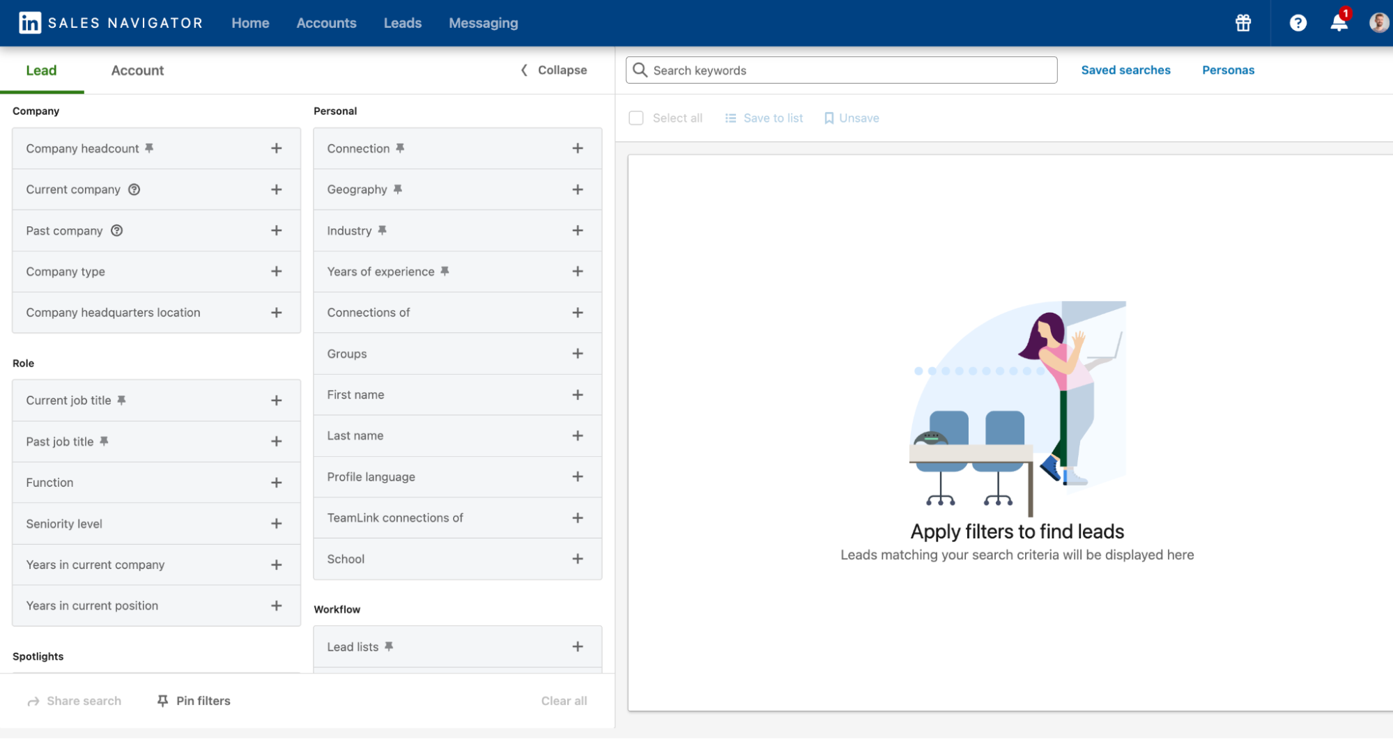This screenshot has height=739, width=1393.
Task: Click the Save to list label
Action: pos(774,118)
